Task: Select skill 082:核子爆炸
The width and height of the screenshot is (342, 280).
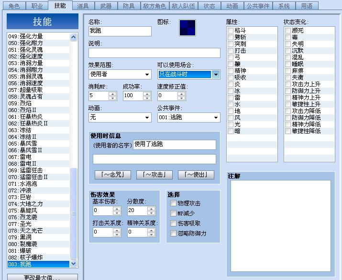Action: click(38, 258)
